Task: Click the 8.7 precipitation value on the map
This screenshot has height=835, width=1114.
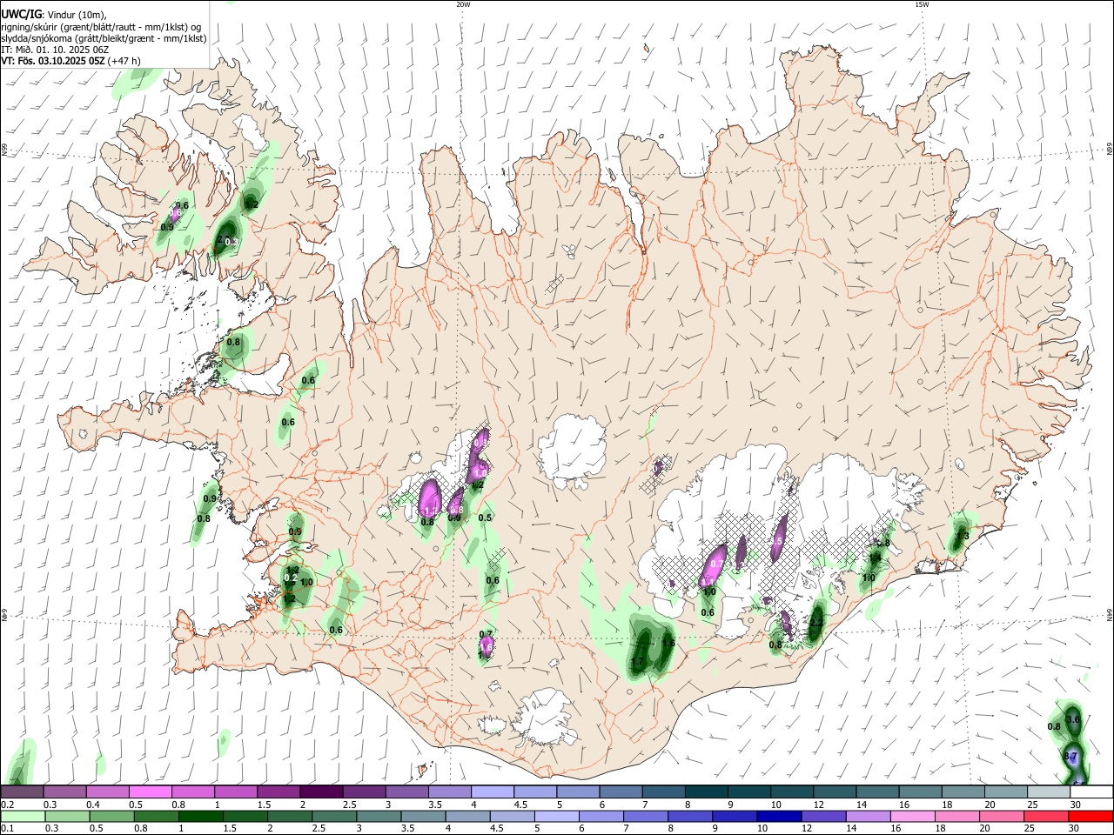Action: point(1072,757)
